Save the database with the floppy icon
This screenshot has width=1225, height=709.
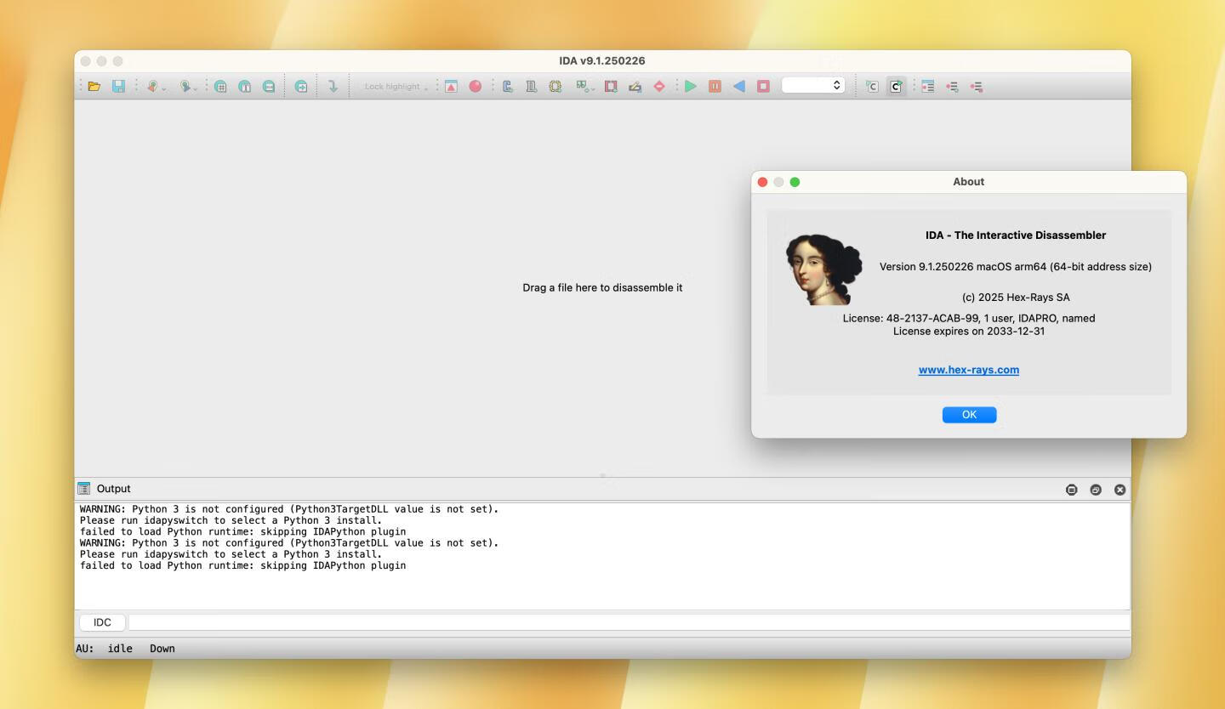(x=118, y=86)
